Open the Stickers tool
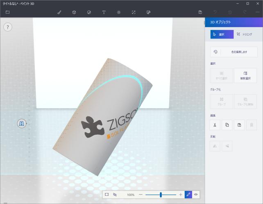Screen dimensions: 263x204 (x=89, y=12)
